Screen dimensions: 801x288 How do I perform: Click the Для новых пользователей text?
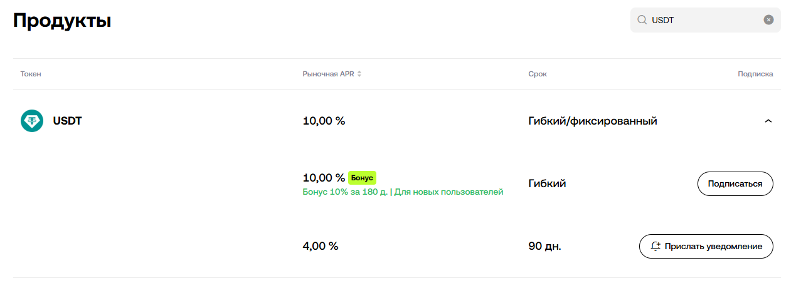click(449, 192)
